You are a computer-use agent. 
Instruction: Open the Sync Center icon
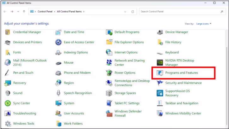[8, 103]
